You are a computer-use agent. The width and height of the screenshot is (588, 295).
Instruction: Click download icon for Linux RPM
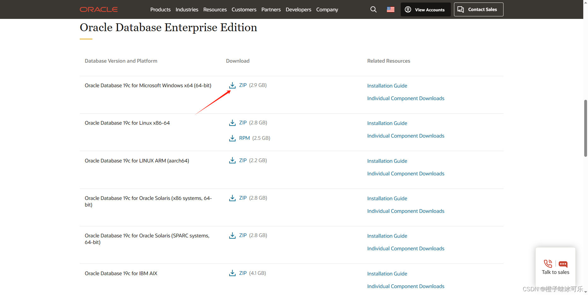pos(232,138)
